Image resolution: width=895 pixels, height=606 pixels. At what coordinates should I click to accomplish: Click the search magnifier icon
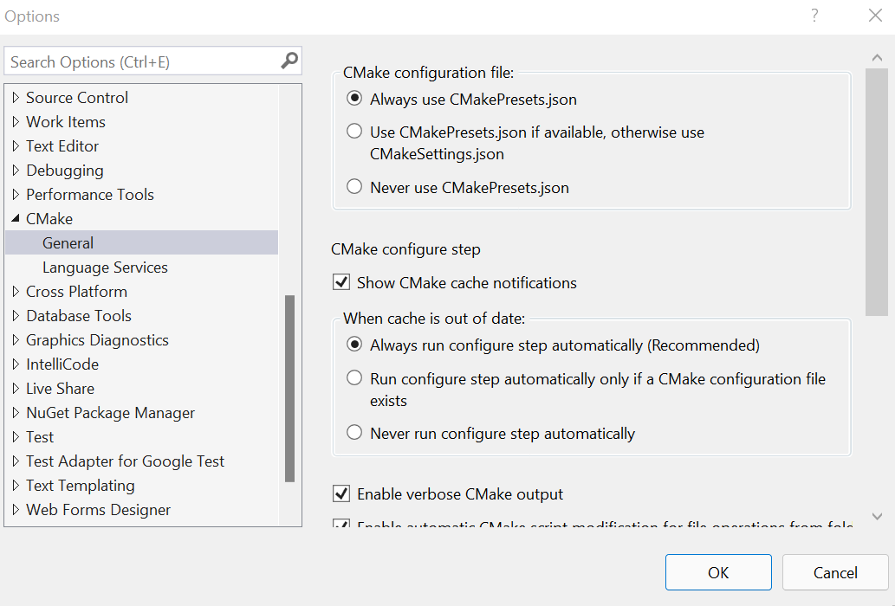tap(289, 61)
